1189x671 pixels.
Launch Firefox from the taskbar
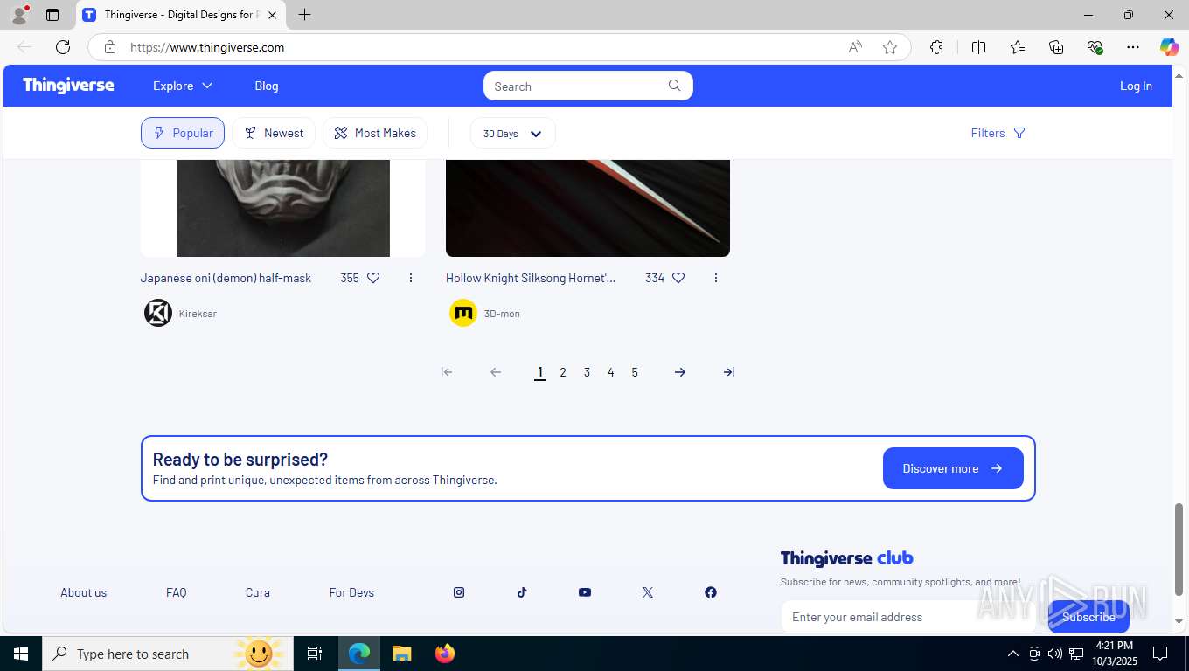tap(445, 654)
